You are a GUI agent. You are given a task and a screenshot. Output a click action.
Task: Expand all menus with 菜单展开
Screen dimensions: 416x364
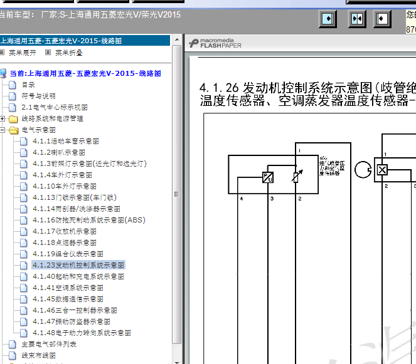pyautogui.click(x=23, y=53)
